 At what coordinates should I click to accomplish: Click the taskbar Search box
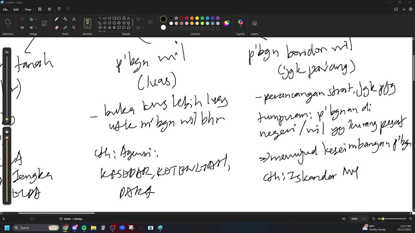[36, 228]
